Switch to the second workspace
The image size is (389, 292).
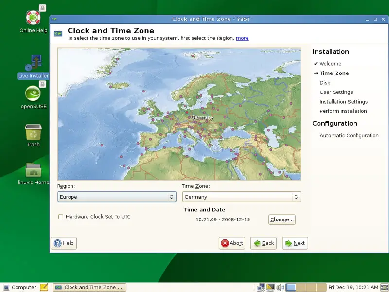tap(301, 287)
